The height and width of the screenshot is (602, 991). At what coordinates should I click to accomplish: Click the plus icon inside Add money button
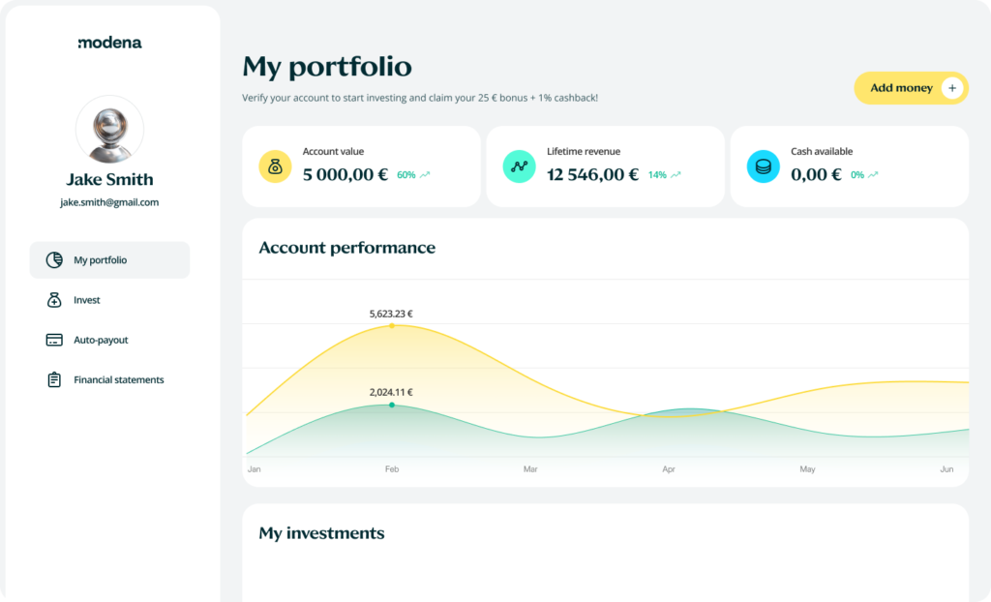(951, 87)
